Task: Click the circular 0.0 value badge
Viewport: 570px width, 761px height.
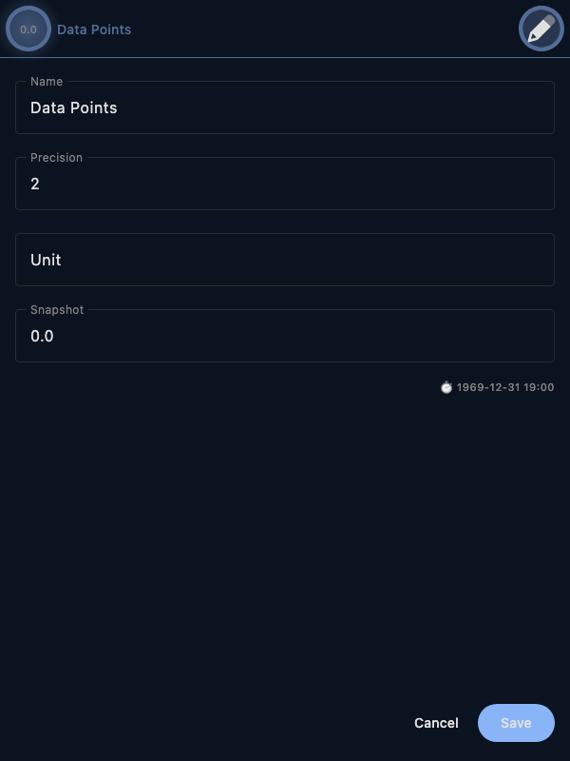Action: [x=28, y=29]
